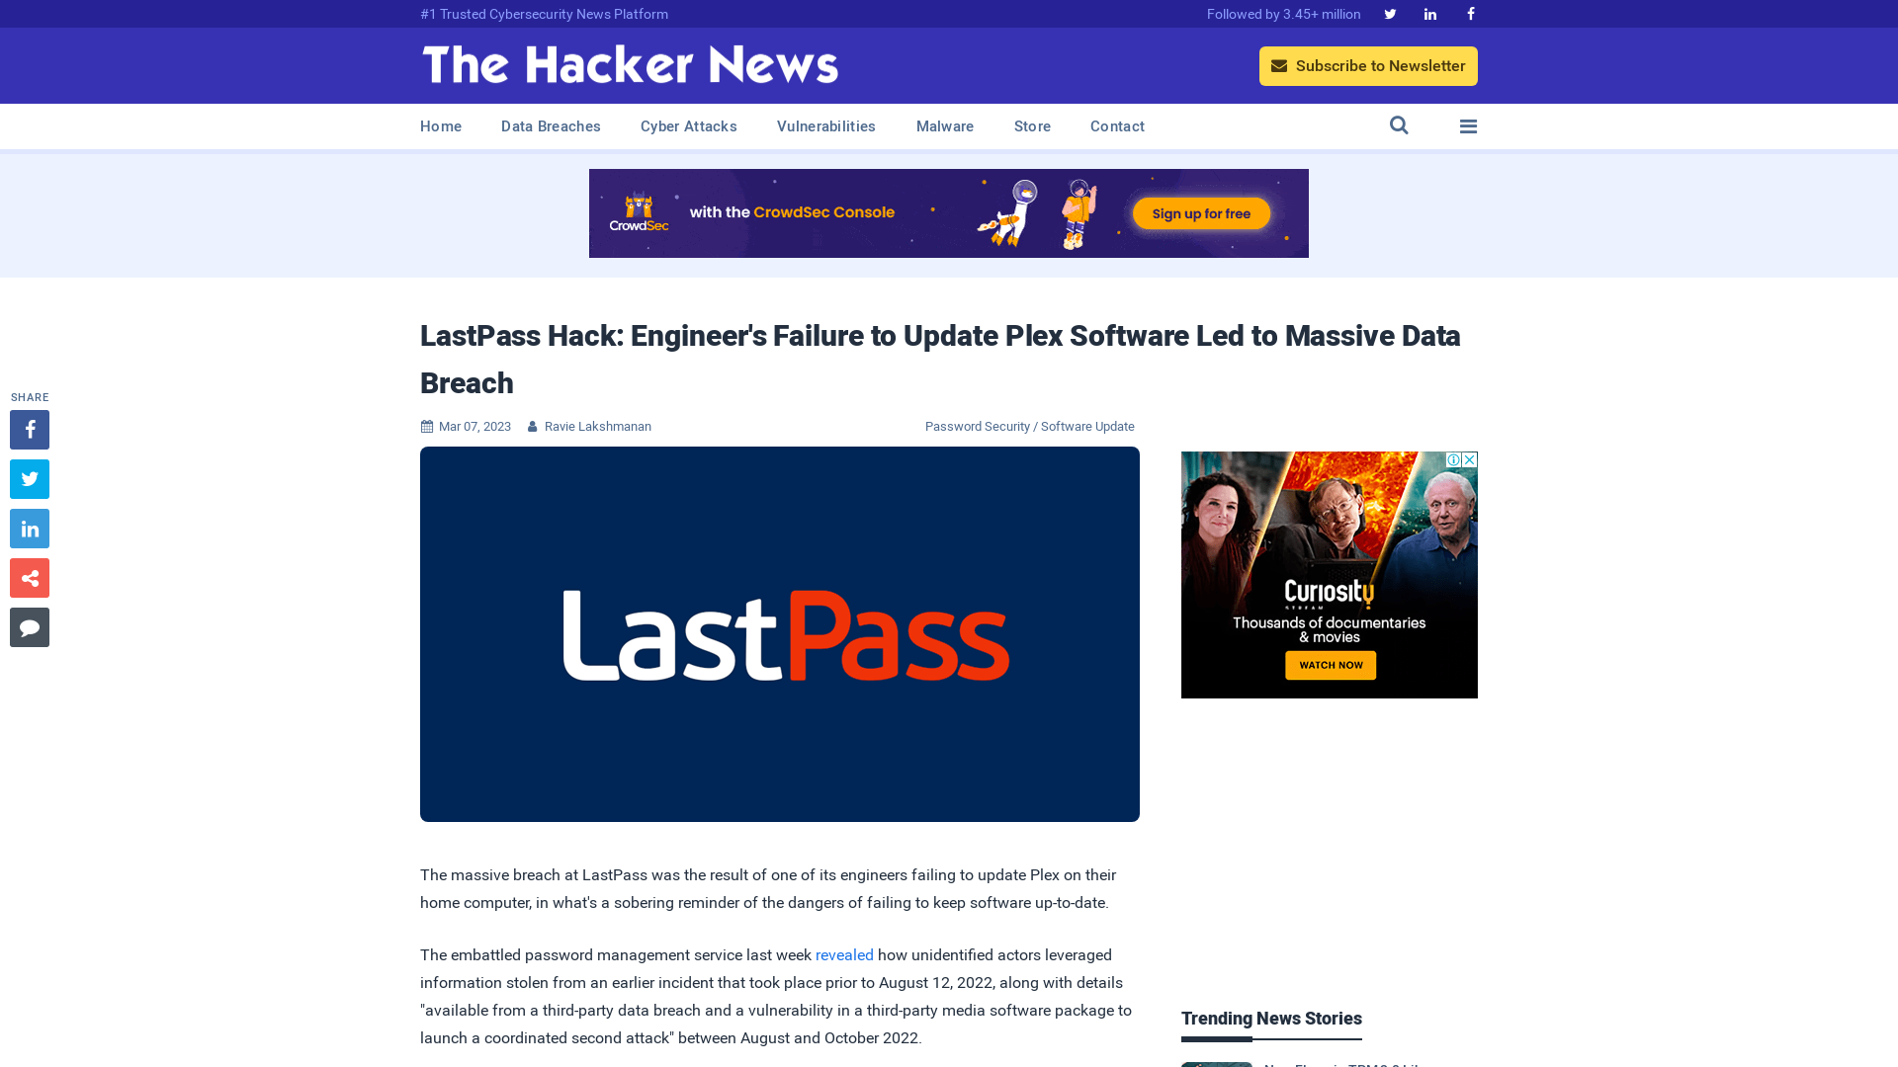This screenshot has width=1898, height=1067.
Task: Expand the navigation menu toggle
Action: (x=1468, y=125)
